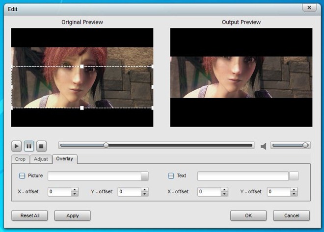Viewport: 324px width, 232px height.
Task: Increase the Text X-offset with the up arrow
Action: click(x=224, y=189)
